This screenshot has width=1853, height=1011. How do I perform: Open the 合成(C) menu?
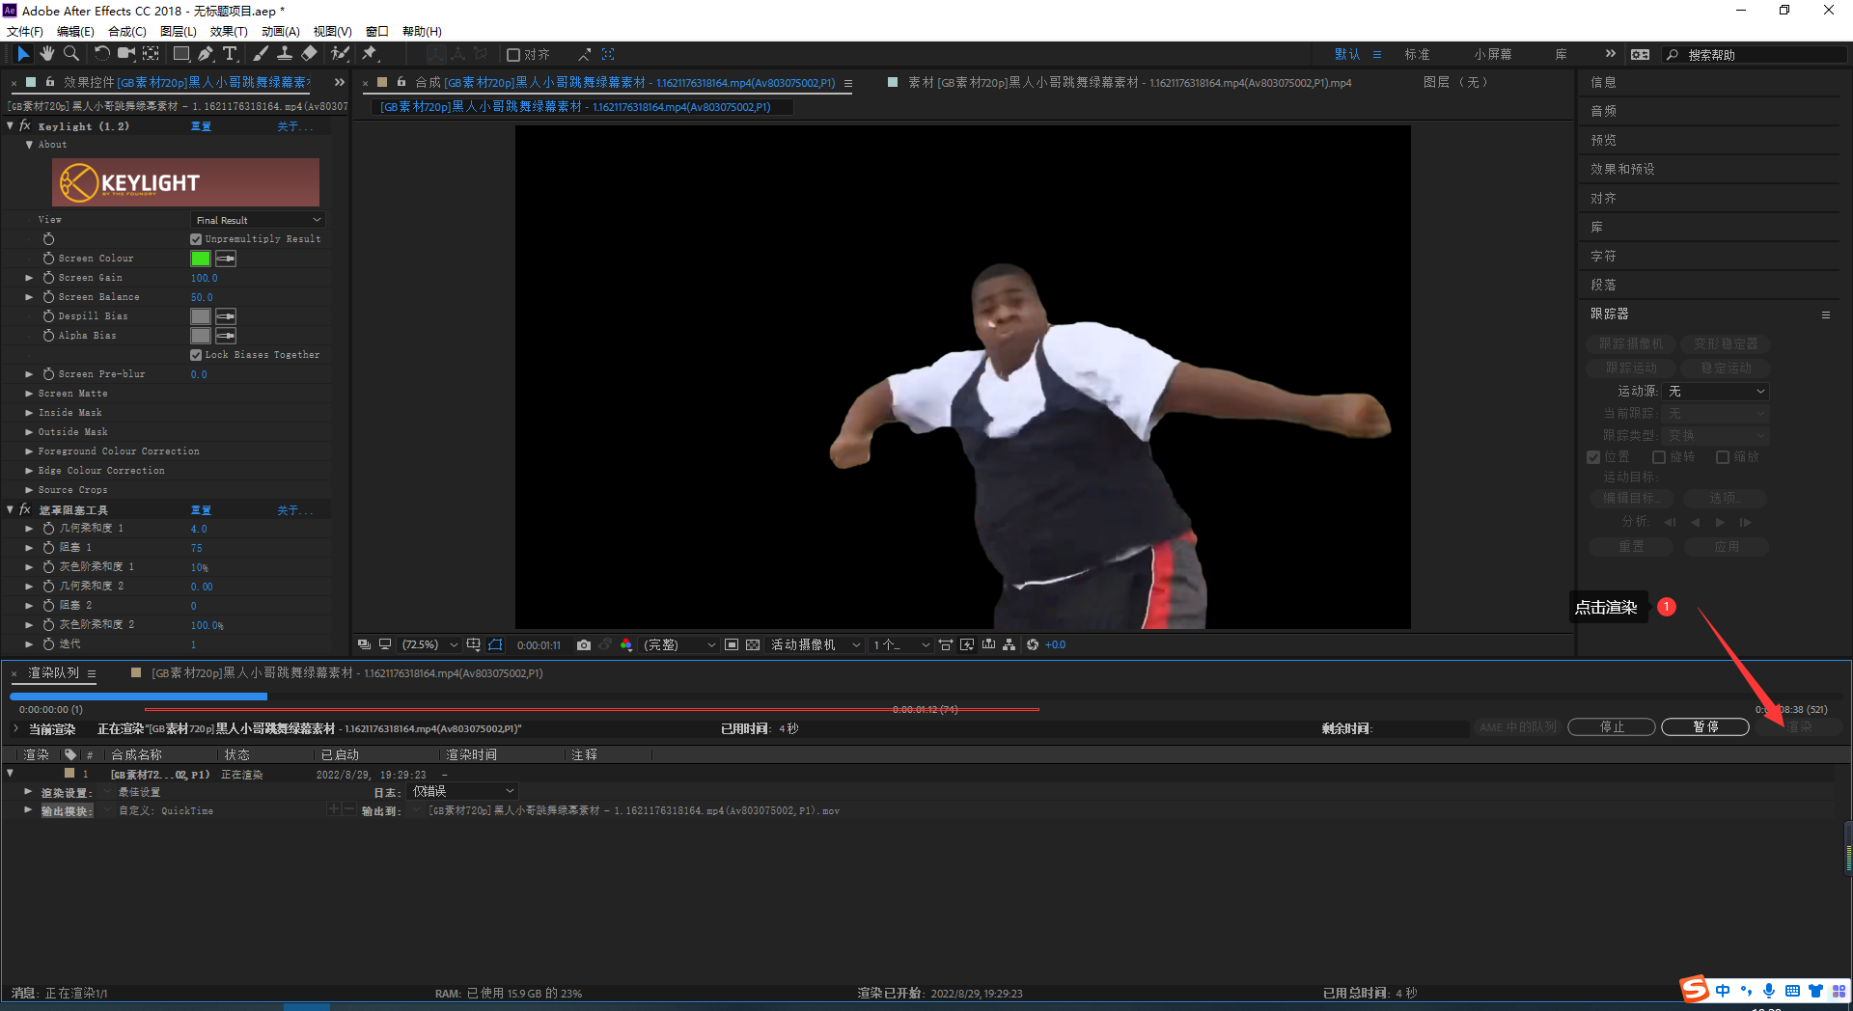(x=126, y=31)
